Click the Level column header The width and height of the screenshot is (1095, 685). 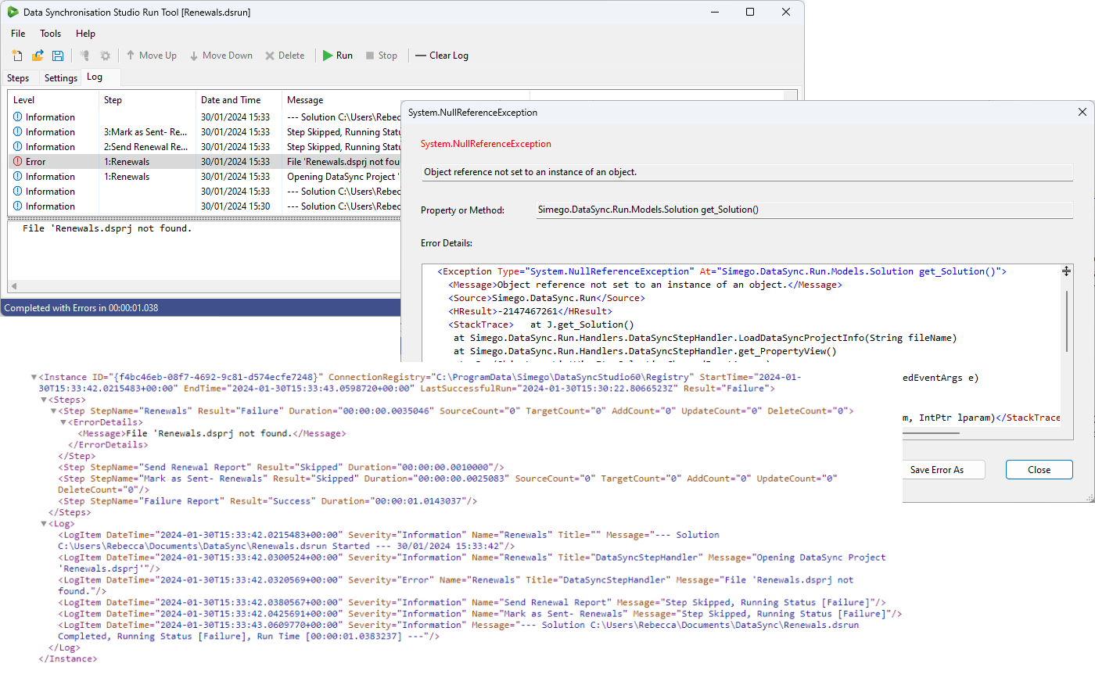pyautogui.click(x=53, y=100)
